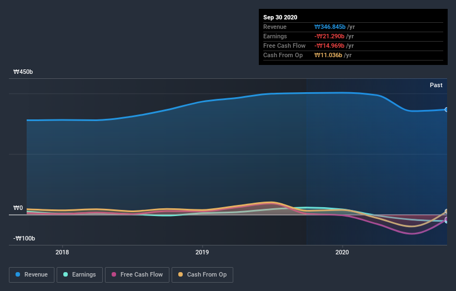Click the Past label in the chart
456x291 pixels.
[x=436, y=85]
